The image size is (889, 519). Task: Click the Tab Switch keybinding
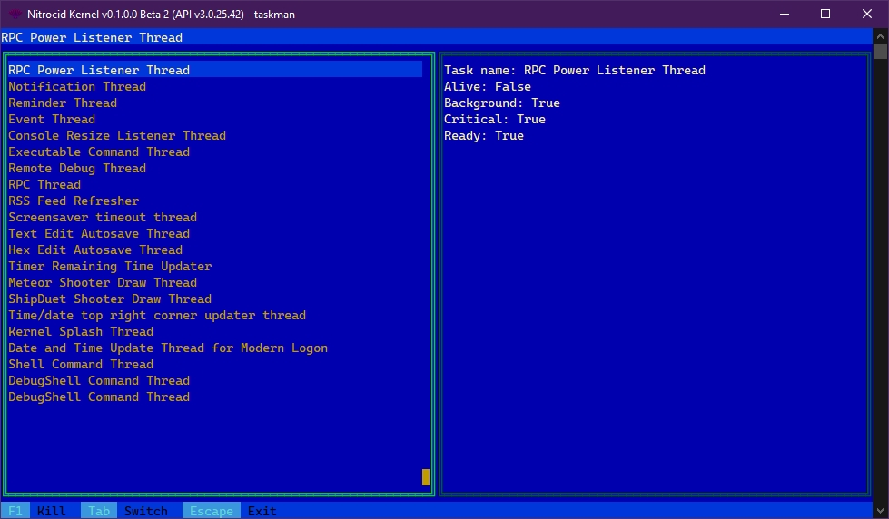[x=124, y=511]
